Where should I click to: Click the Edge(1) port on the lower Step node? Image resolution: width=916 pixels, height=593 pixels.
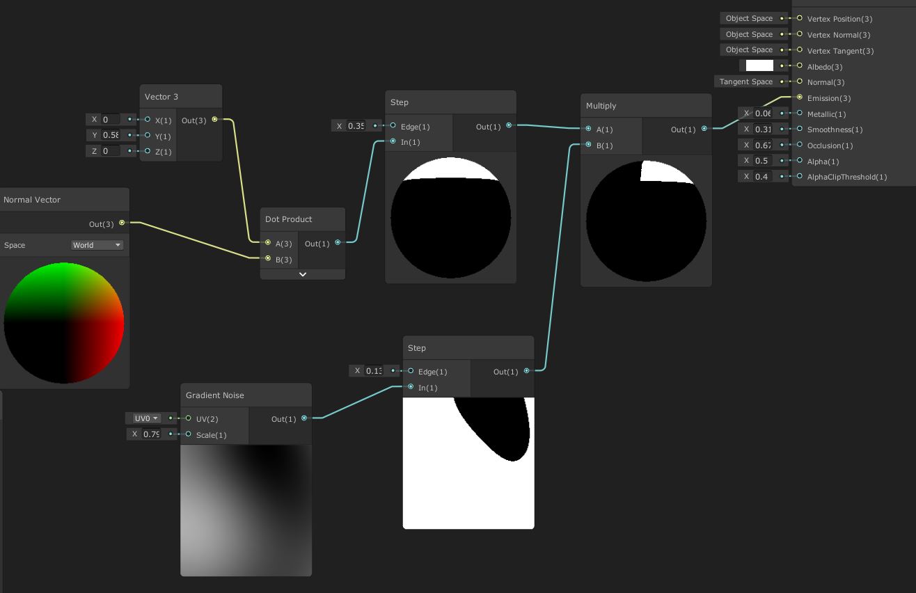[411, 371]
